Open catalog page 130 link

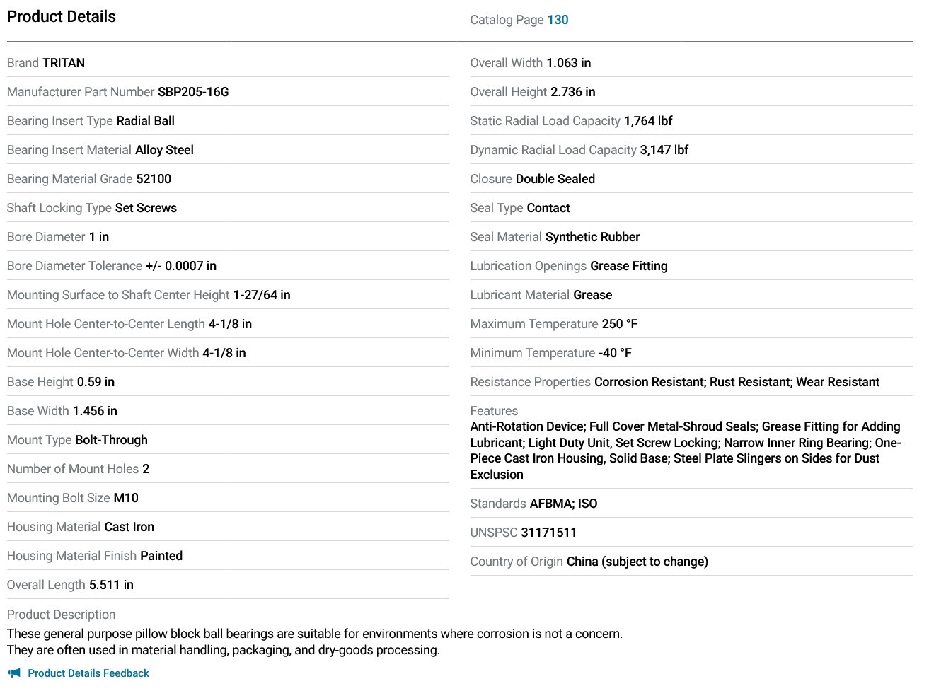click(x=558, y=20)
